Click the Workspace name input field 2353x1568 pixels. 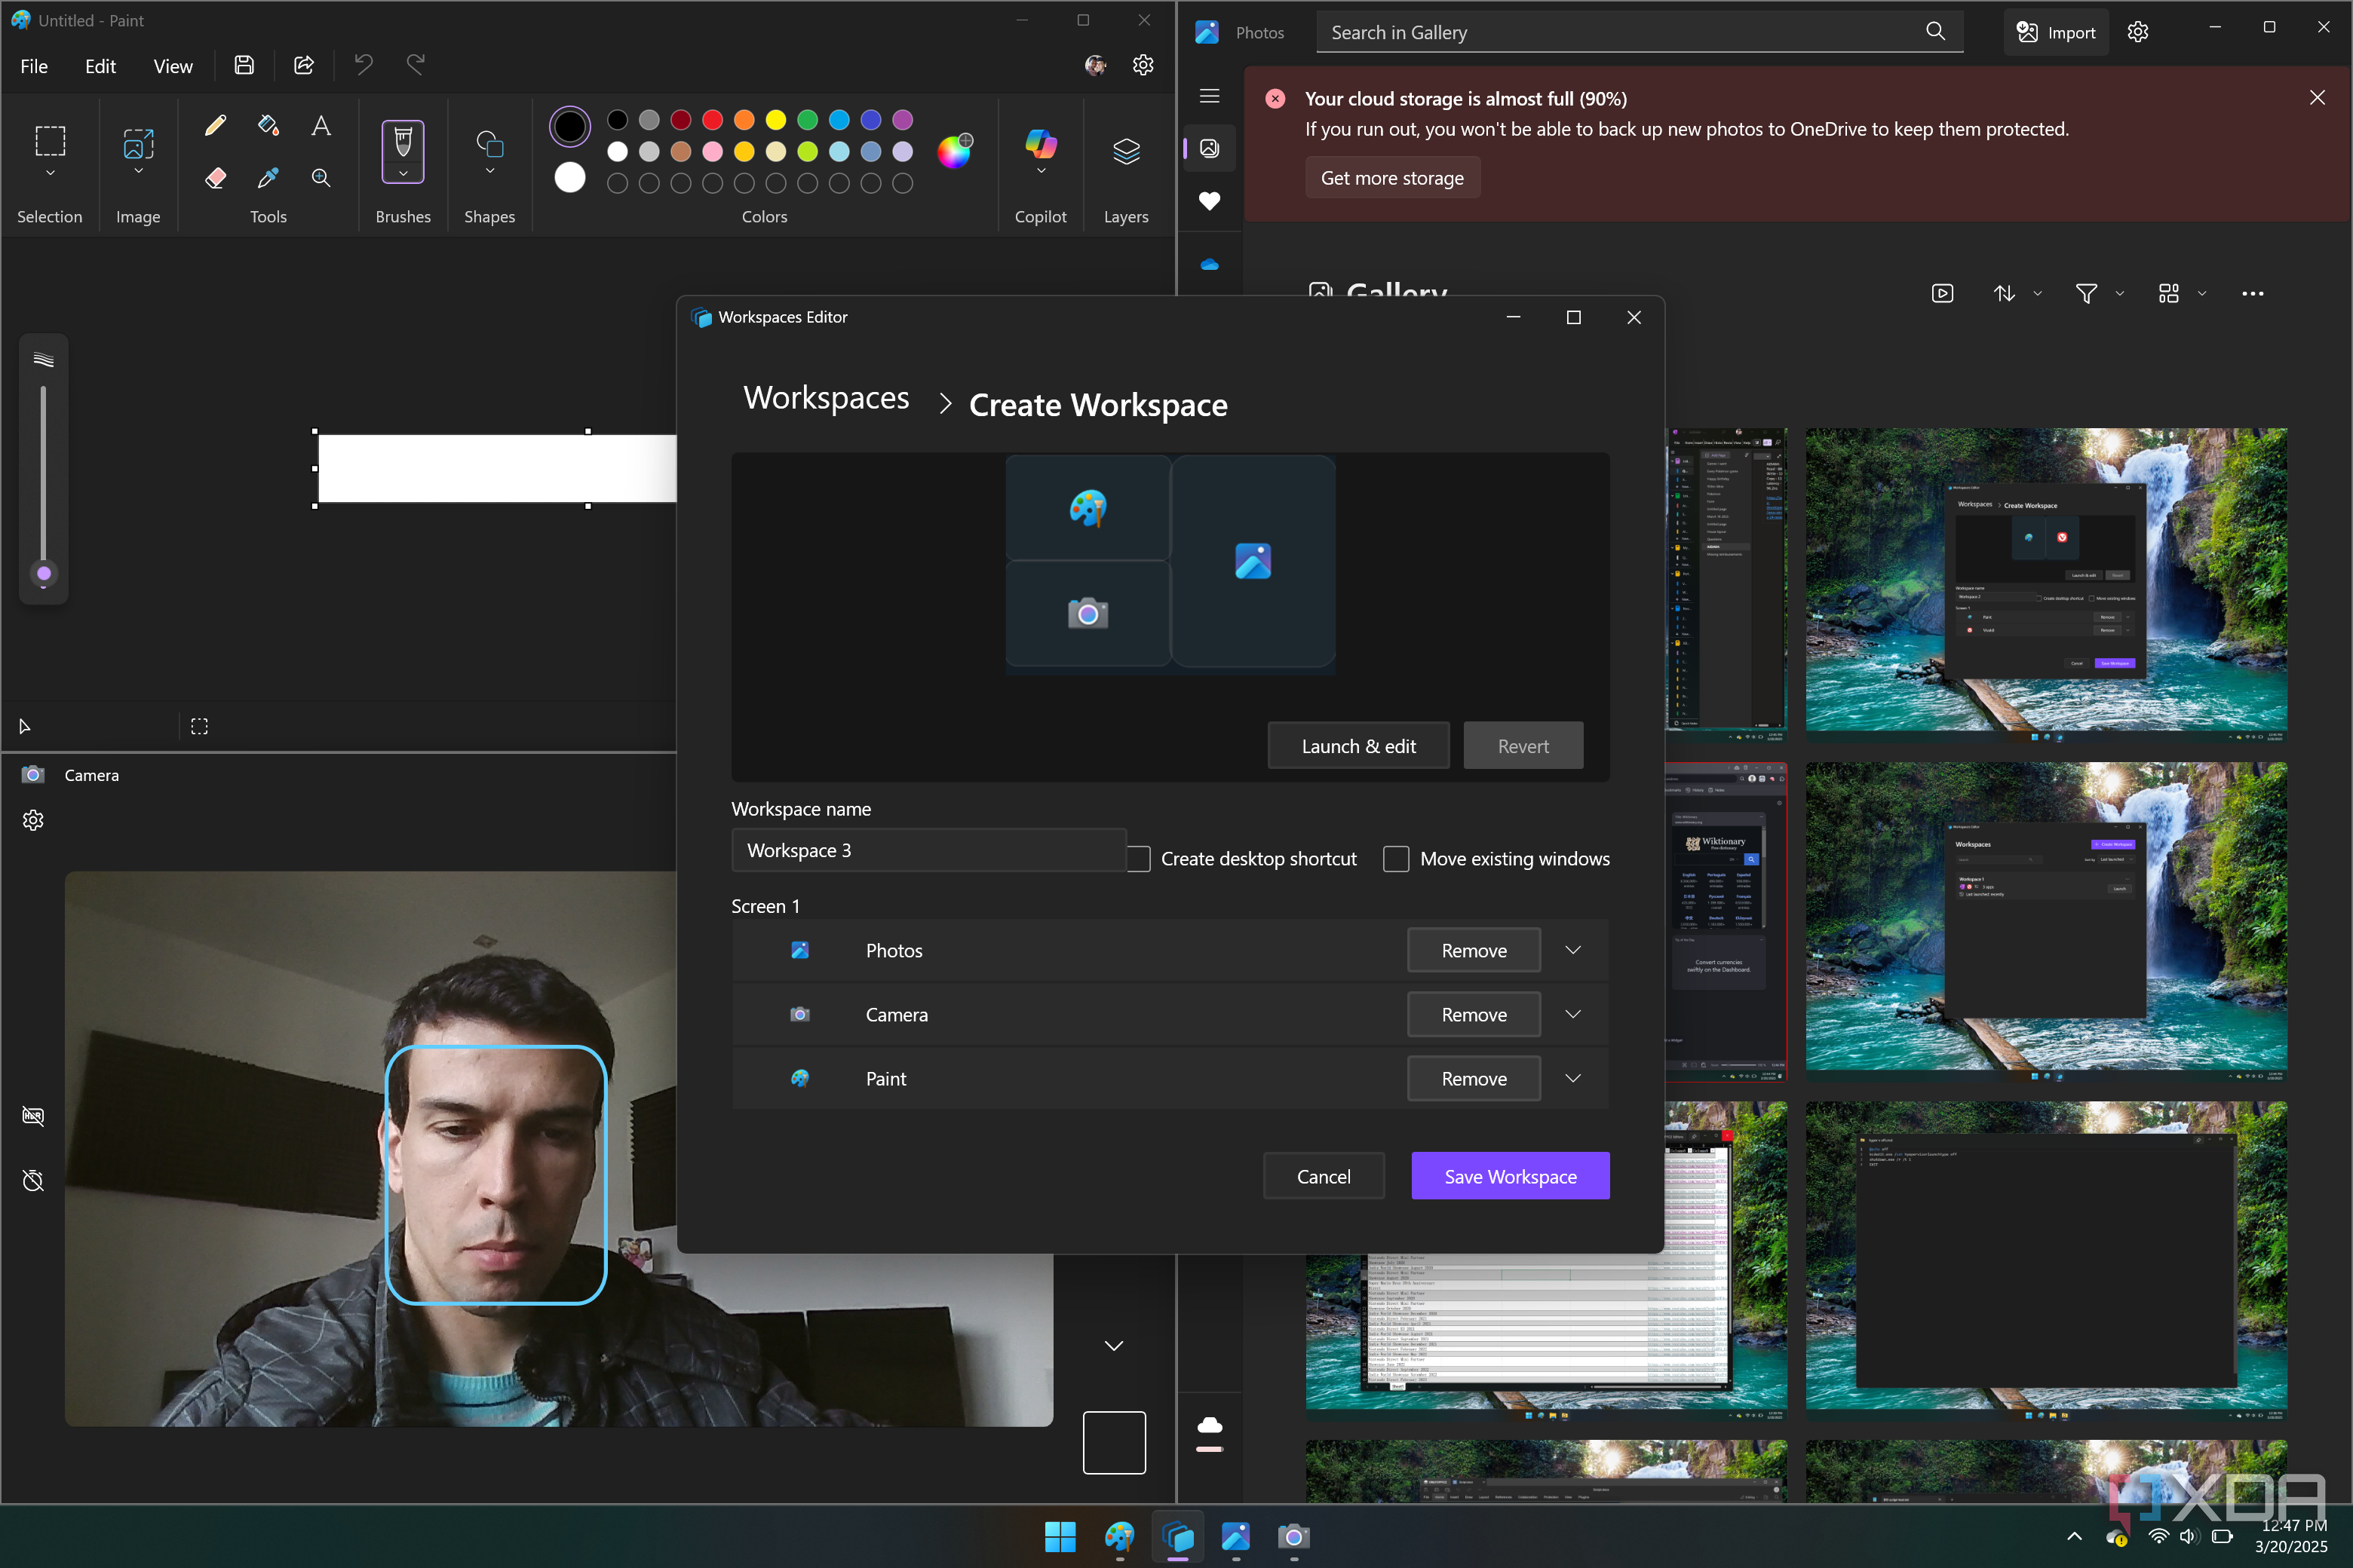tap(928, 850)
